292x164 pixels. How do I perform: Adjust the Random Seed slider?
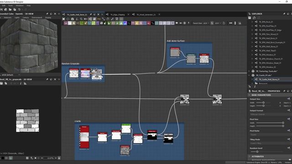pos(257,152)
